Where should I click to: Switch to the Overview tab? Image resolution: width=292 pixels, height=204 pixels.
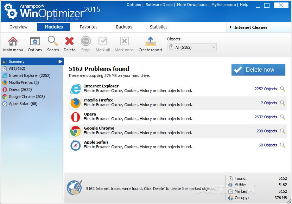pyautogui.click(x=18, y=27)
